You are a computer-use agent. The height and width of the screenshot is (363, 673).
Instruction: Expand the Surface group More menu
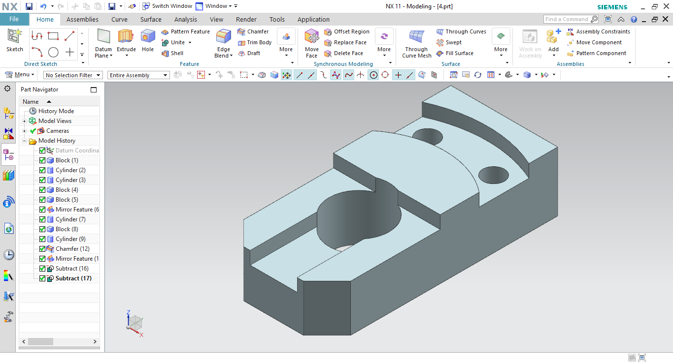501,43
